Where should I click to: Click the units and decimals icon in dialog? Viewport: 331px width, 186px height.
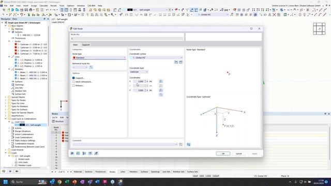pos(78,153)
